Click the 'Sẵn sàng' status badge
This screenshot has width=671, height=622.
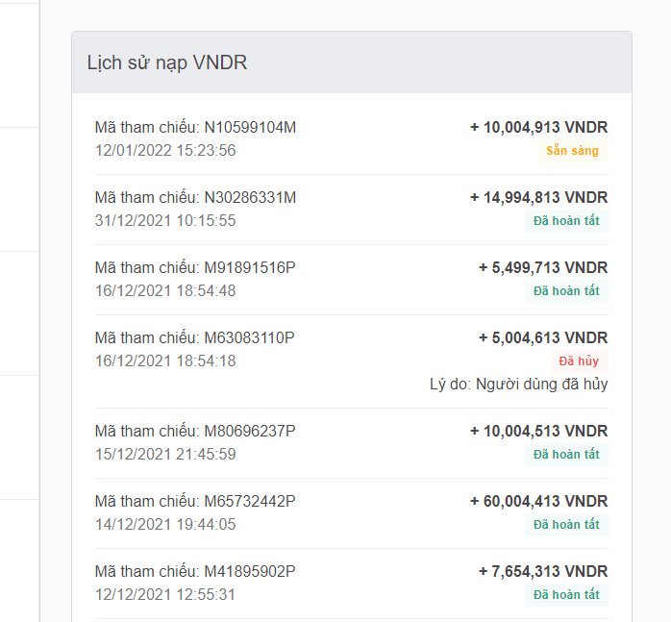(x=572, y=151)
